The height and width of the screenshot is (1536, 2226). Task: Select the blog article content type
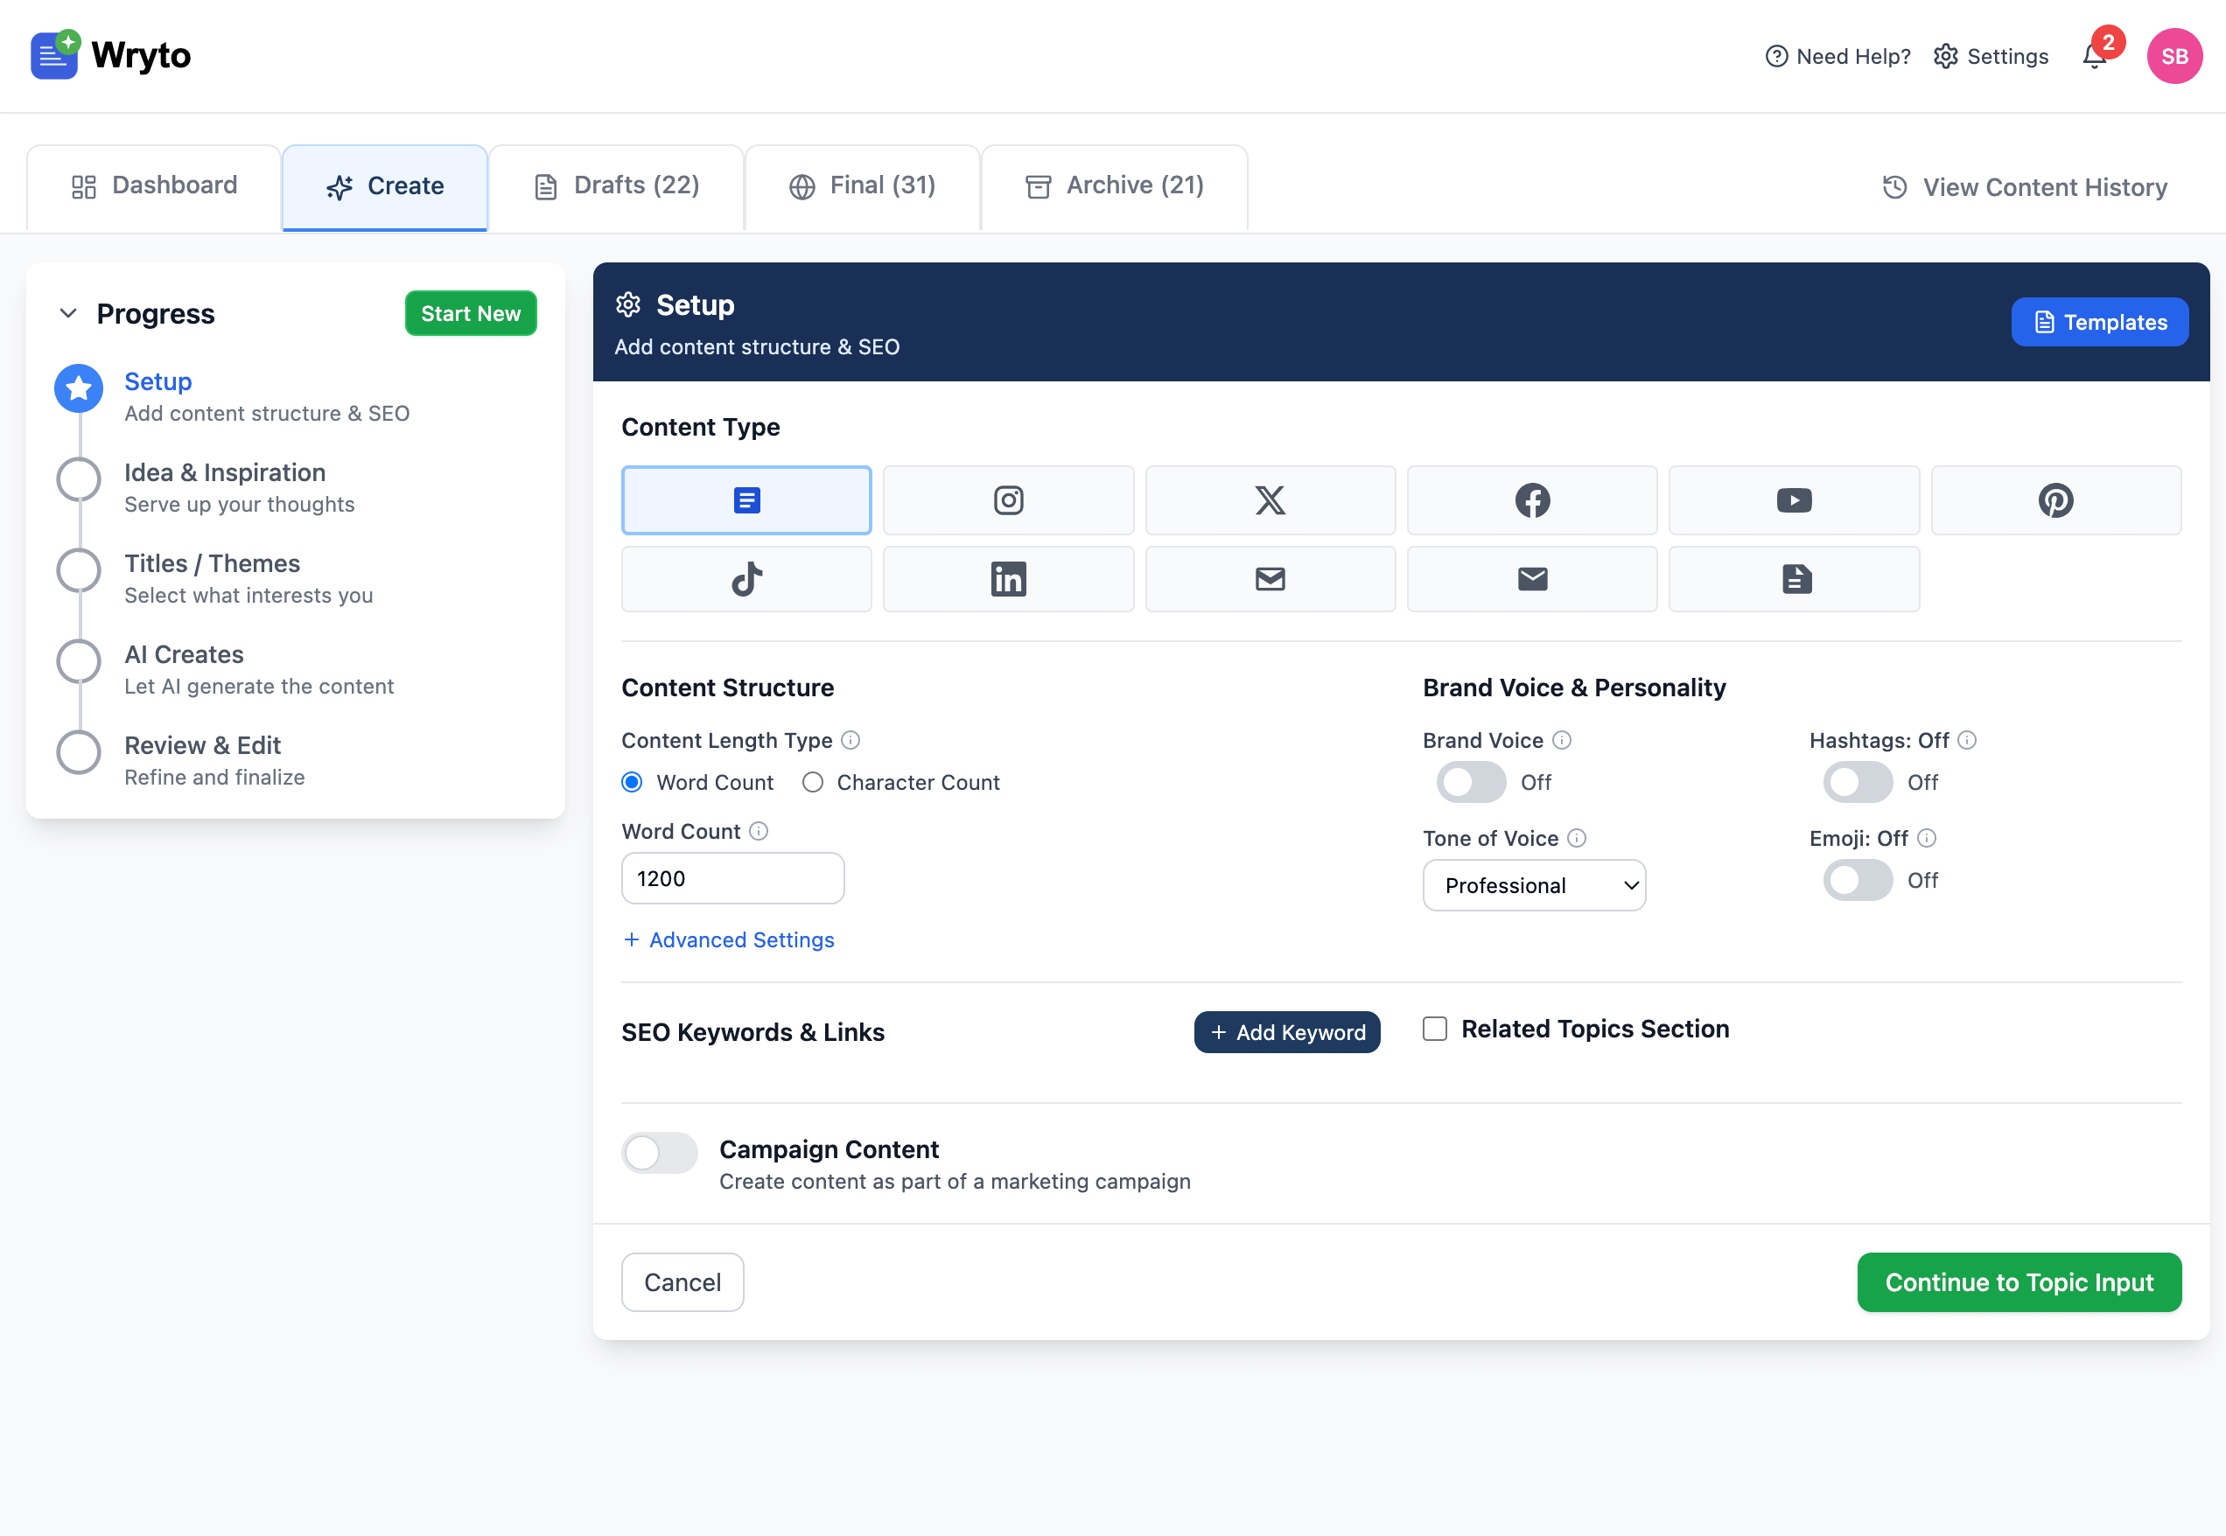tap(746, 499)
